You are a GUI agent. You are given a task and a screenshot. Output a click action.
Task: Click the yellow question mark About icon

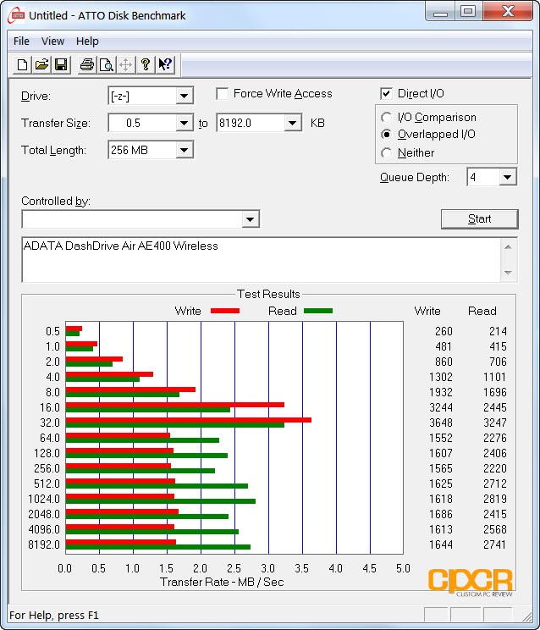coord(146,64)
